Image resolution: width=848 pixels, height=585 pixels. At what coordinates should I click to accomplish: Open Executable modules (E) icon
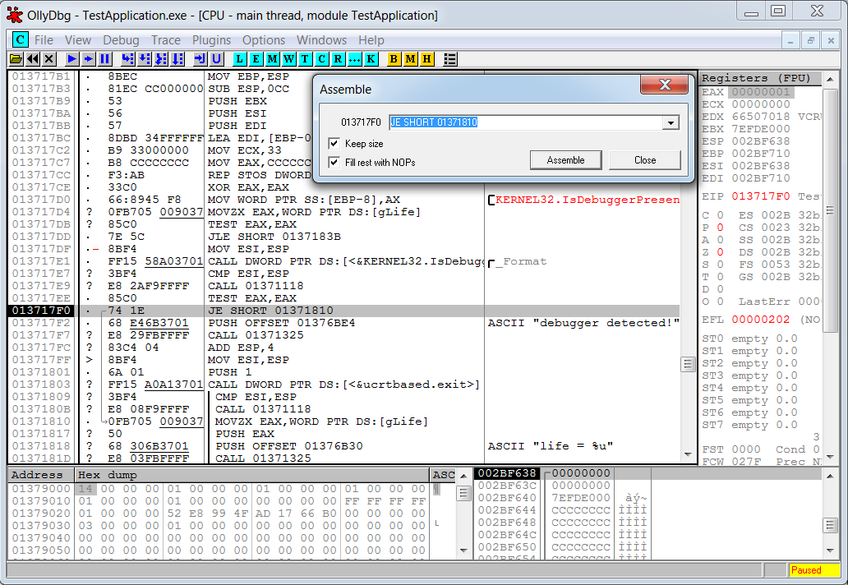click(x=256, y=59)
